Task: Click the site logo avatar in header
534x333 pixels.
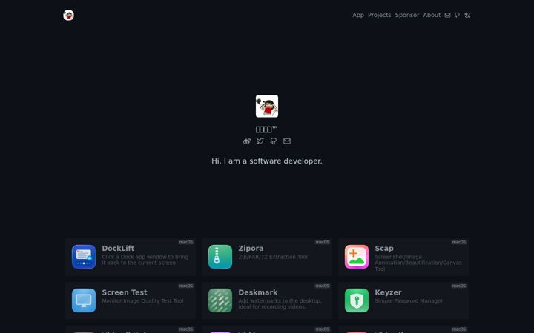Action: pyautogui.click(x=68, y=15)
